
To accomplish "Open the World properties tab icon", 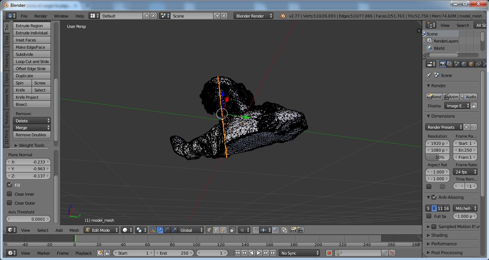I will point(464,64).
